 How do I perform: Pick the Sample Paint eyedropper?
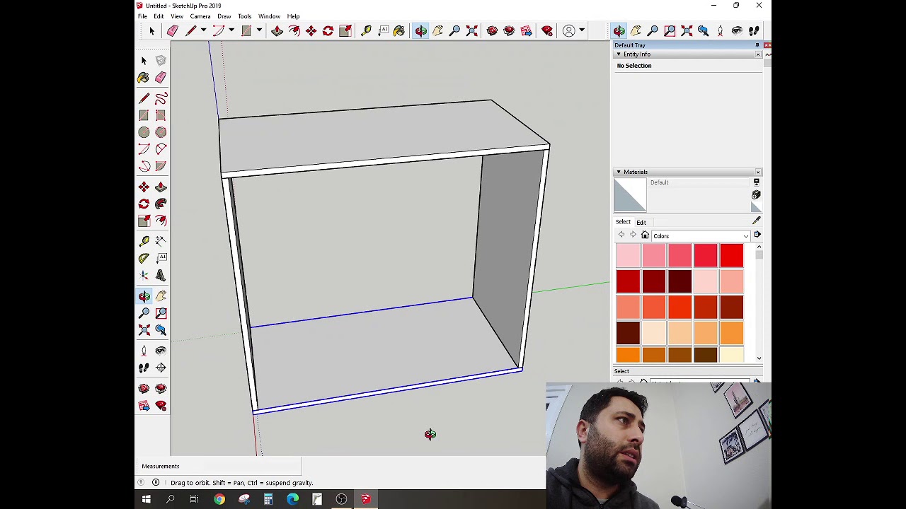[x=756, y=221]
